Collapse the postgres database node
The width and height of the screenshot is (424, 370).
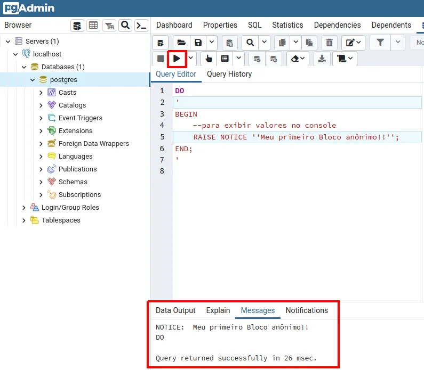[33, 80]
